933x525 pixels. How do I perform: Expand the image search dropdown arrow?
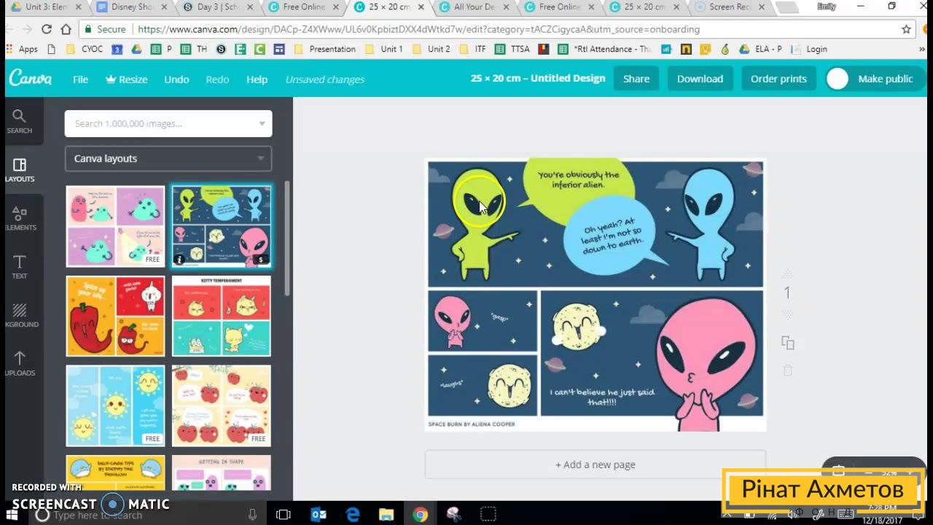[x=262, y=123]
